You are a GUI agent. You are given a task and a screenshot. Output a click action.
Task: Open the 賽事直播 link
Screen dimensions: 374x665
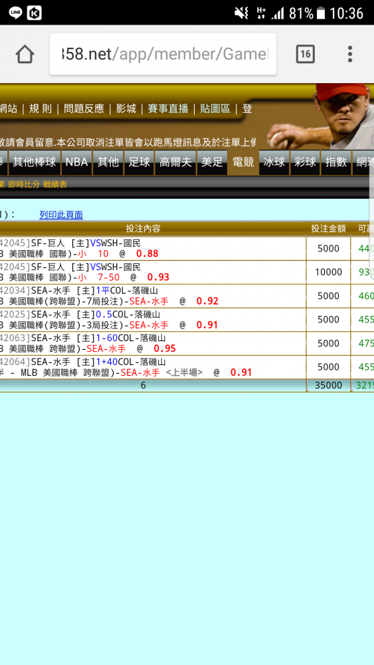point(168,108)
